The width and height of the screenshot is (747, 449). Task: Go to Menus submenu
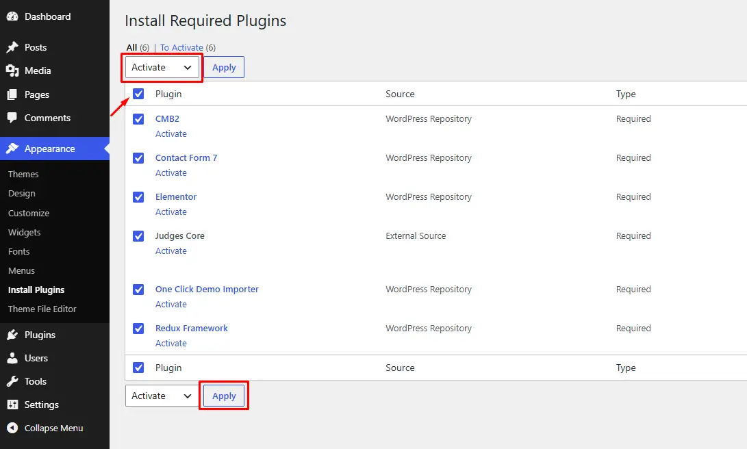point(21,270)
